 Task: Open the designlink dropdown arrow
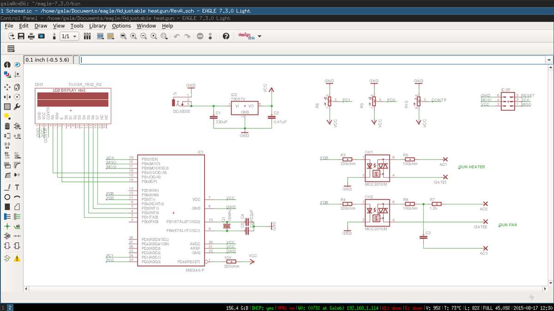(259, 36)
